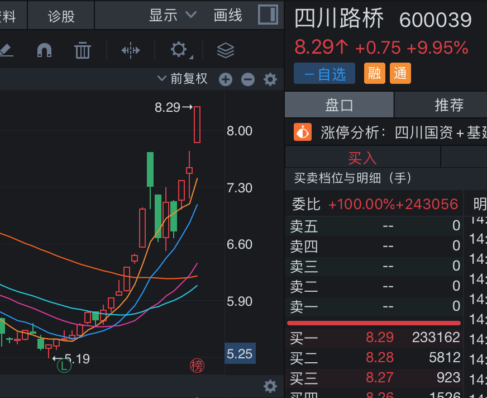Zoom in chart with plus icon
Image resolution: width=487 pixels, height=398 pixels.
226,79
